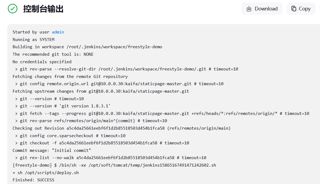
Task: Click the green build success checkmark icon
Action: 12,9
